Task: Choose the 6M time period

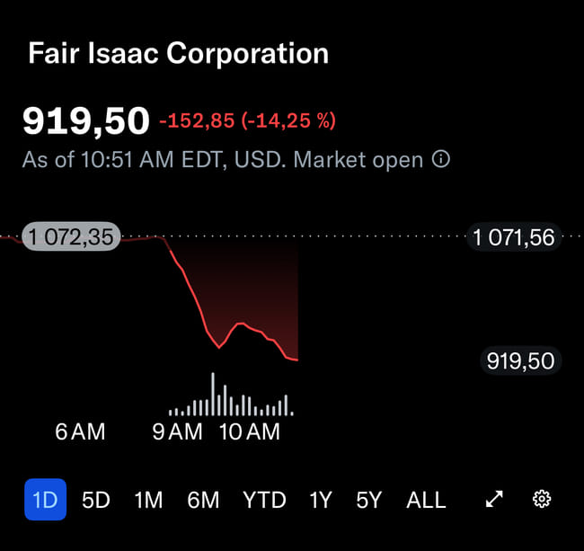Action: coord(203,500)
